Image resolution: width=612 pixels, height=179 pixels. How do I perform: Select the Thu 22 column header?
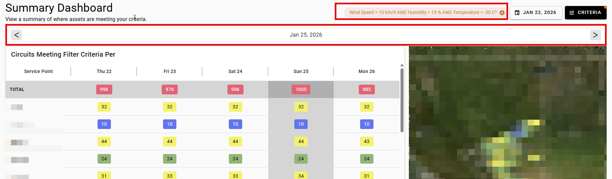(x=104, y=71)
